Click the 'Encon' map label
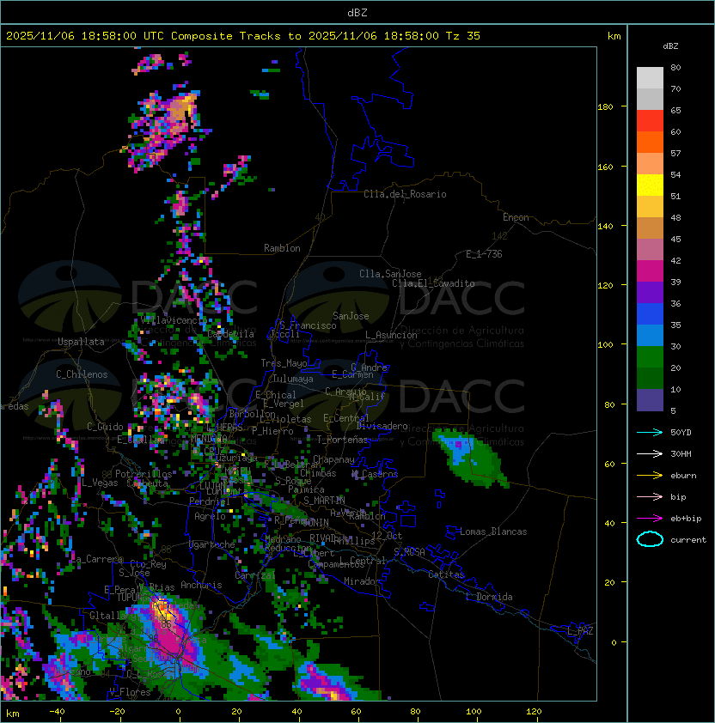The image size is (715, 723). pyautogui.click(x=516, y=217)
